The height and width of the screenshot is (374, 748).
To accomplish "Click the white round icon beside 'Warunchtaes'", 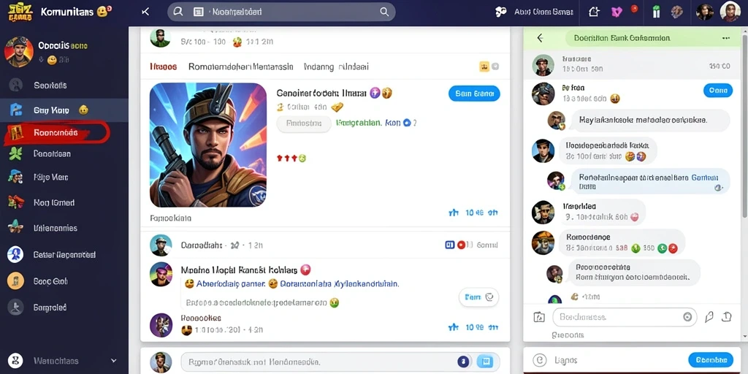I will click(x=16, y=360).
